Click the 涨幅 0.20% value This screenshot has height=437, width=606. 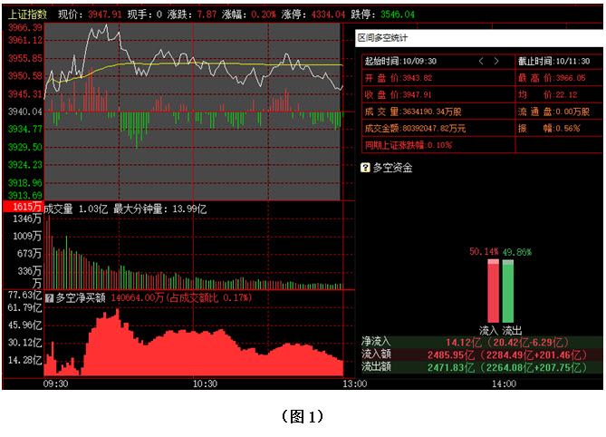(x=264, y=15)
